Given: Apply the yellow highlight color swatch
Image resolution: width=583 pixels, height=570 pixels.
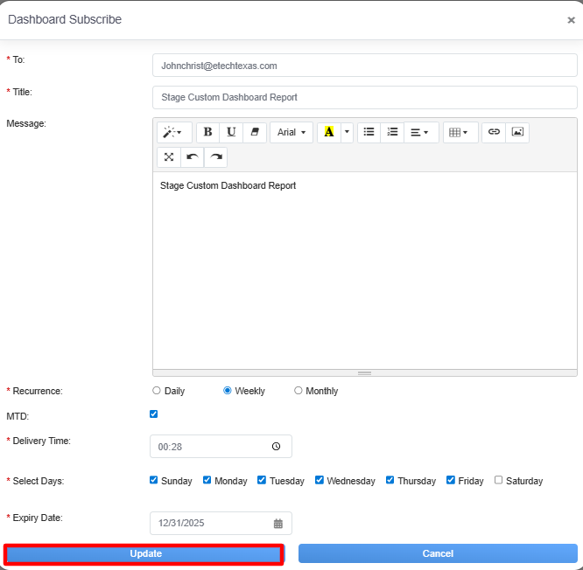Looking at the screenshot, I should click(x=329, y=132).
